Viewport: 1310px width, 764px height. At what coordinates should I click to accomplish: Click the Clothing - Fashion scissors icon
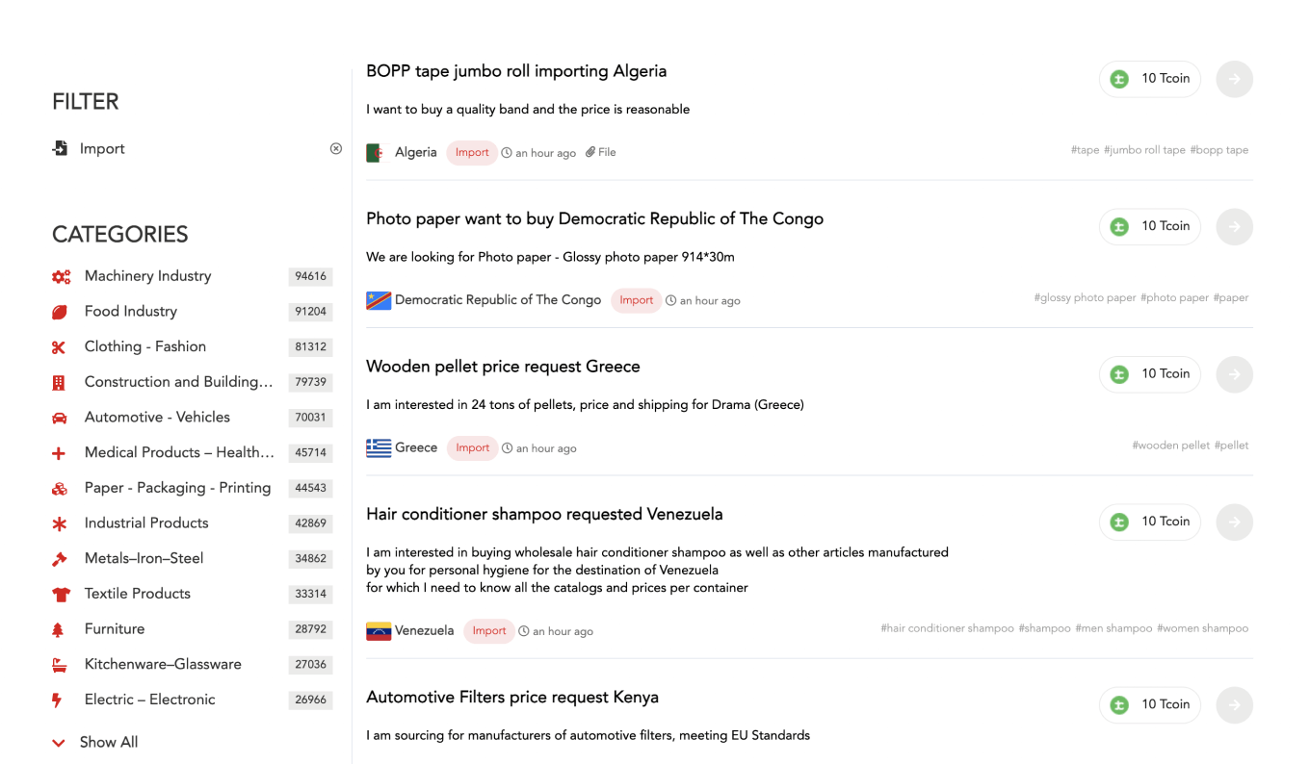(x=59, y=347)
